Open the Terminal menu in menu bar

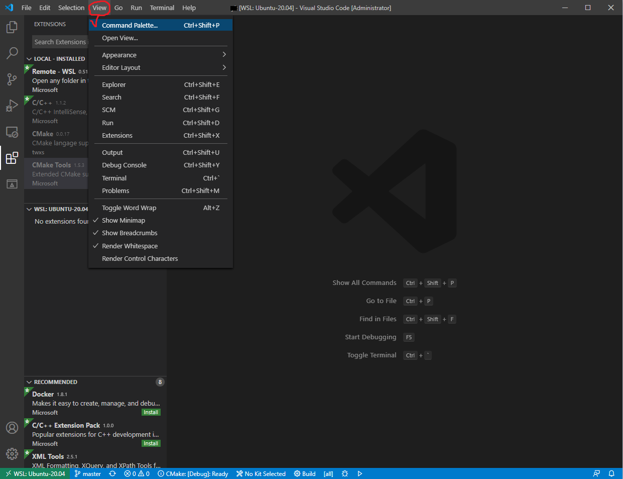pyautogui.click(x=162, y=8)
